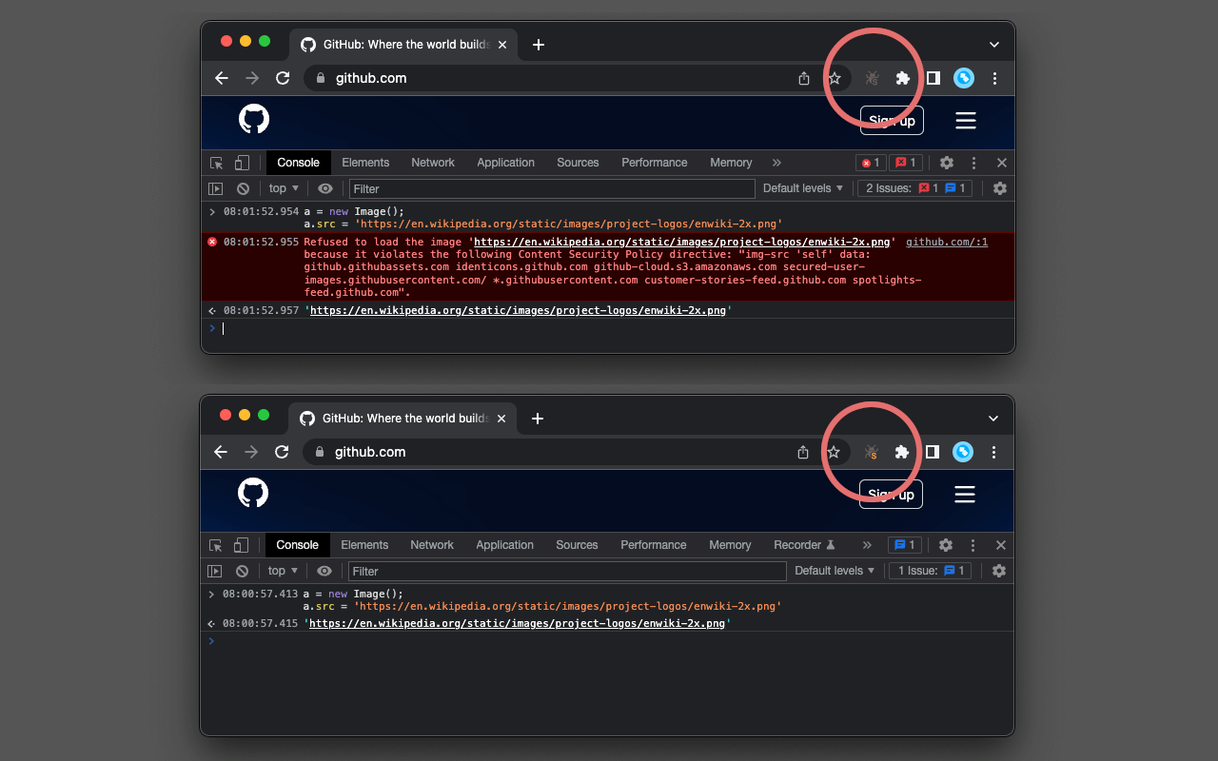
Task: Open the Default levels dropdown
Action: click(802, 187)
